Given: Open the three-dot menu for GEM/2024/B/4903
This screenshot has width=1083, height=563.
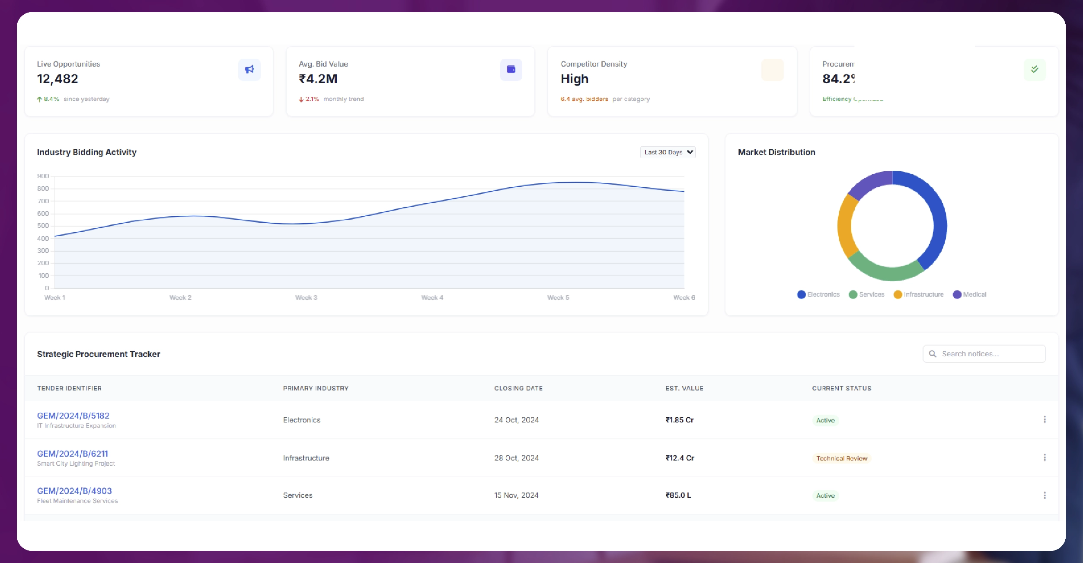Looking at the screenshot, I should tap(1045, 495).
